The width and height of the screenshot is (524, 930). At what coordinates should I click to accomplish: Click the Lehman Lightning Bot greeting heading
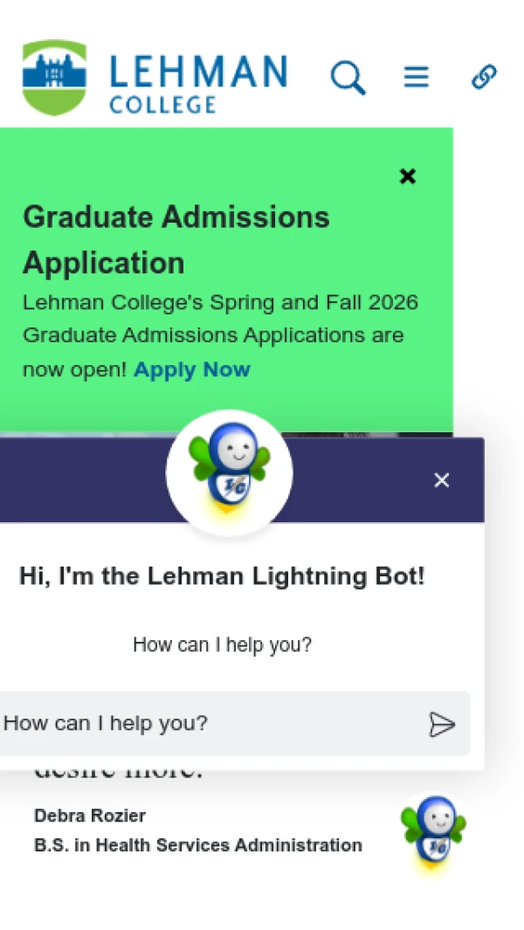(x=222, y=576)
